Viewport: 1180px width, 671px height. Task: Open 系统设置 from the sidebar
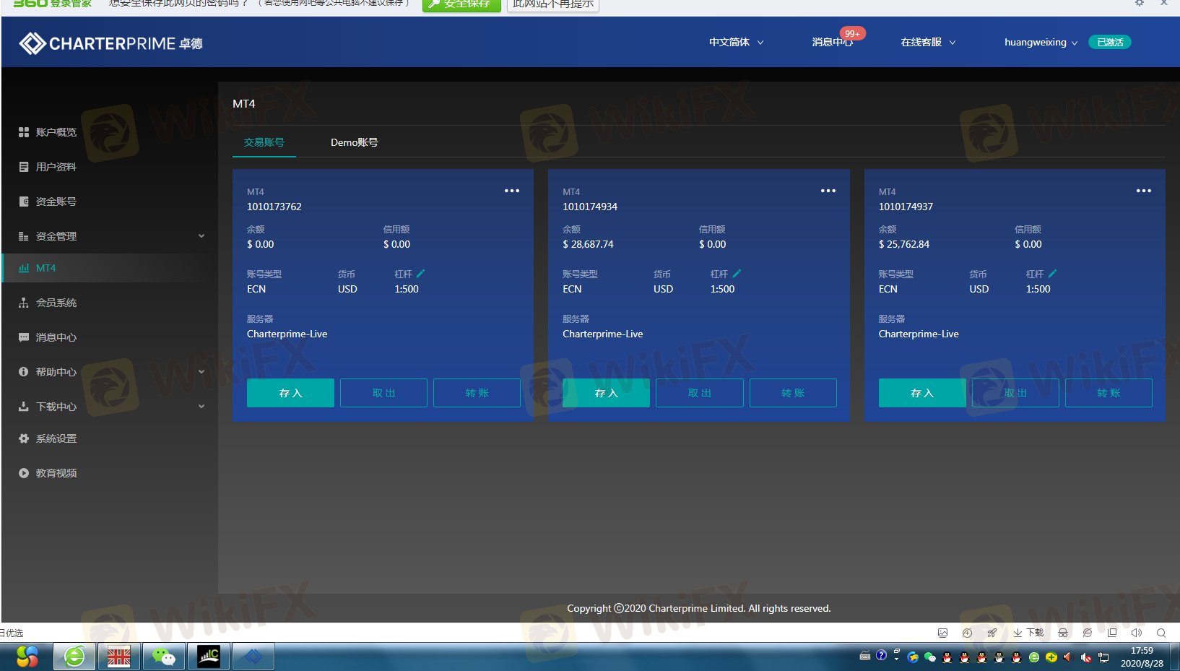(x=56, y=438)
